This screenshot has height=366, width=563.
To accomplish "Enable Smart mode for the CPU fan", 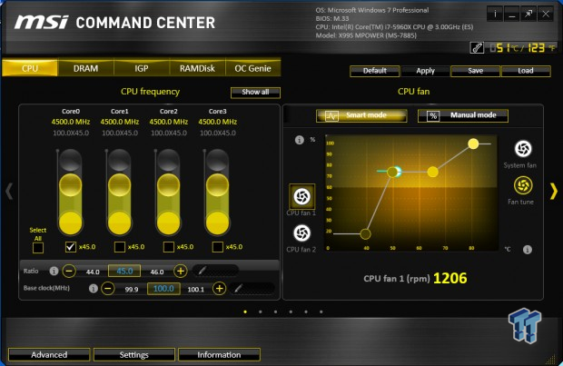I will [x=361, y=115].
